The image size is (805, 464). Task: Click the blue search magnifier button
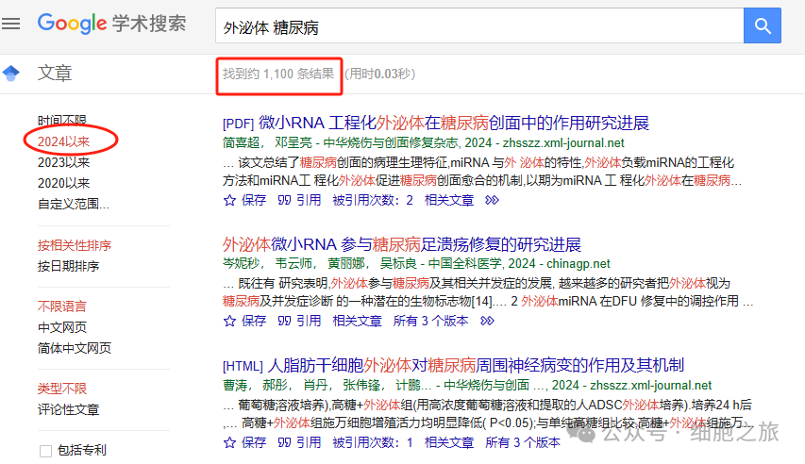point(762,25)
